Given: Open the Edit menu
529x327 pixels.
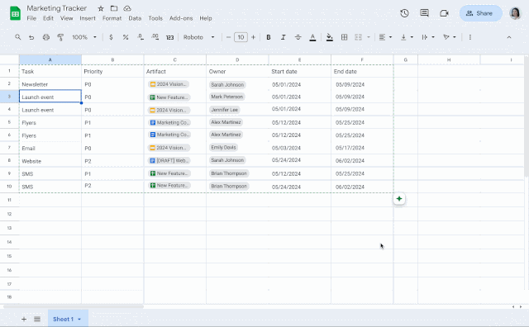Looking at the screenshot, I should click(48, 18).
